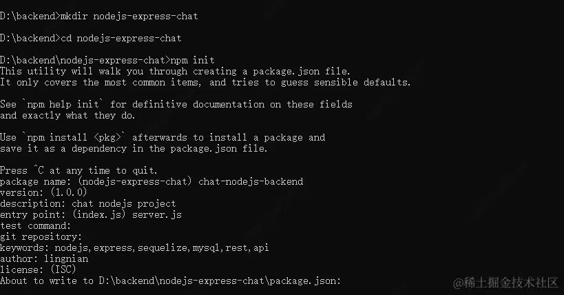The height and width of the screenshot is (295, 564).
Task: Click the 'and exactly what they do' line
Action: point(67,116)
